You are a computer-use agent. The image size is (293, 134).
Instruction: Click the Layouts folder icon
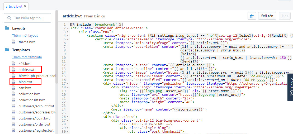coord(7,28)
